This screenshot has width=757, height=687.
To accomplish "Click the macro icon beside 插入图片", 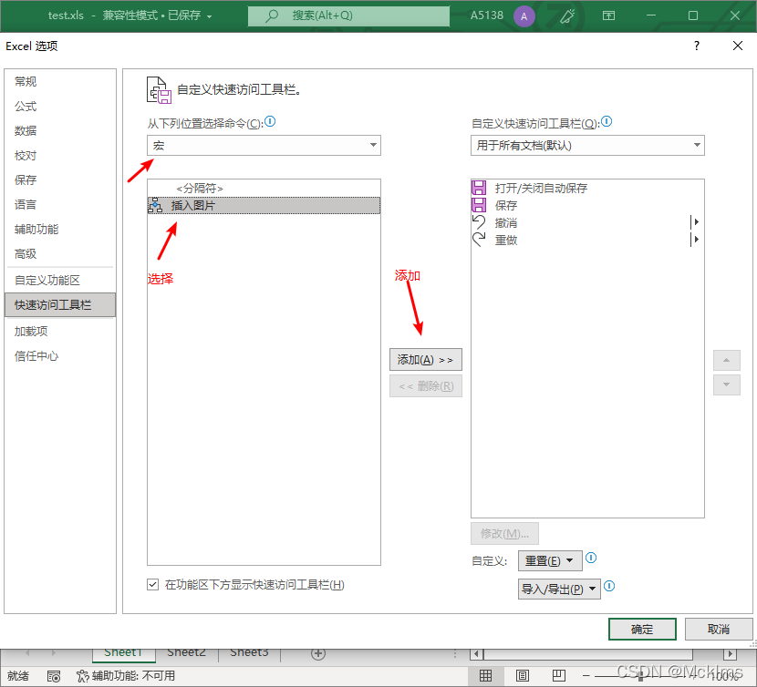I will [x=155, y=206].
